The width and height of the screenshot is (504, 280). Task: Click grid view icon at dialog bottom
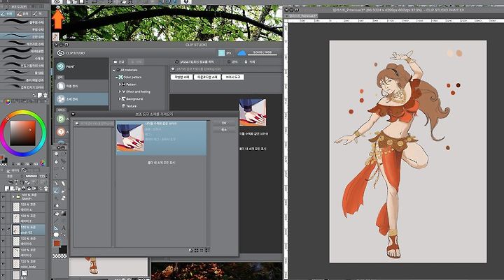pos(196,250)
